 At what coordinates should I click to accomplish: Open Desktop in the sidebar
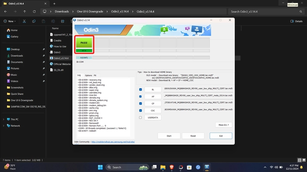13,49
